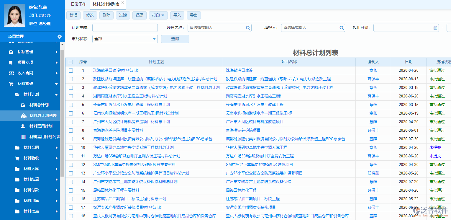Screen dimensions: 451x220
Task: Click the 项目管理 settings gear icon
Action: (x=60, y=37)
